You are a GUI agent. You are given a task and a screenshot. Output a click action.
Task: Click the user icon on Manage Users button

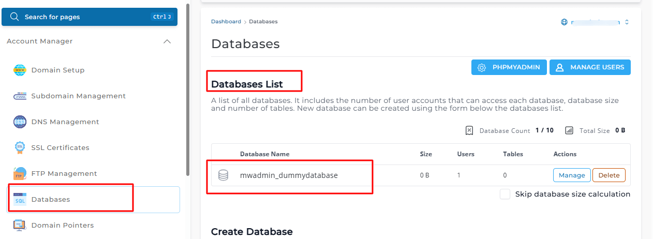(559, 67)
